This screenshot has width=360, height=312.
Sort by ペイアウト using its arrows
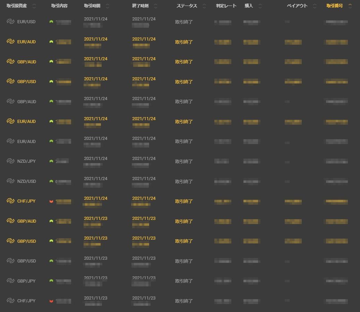point(315,6)
